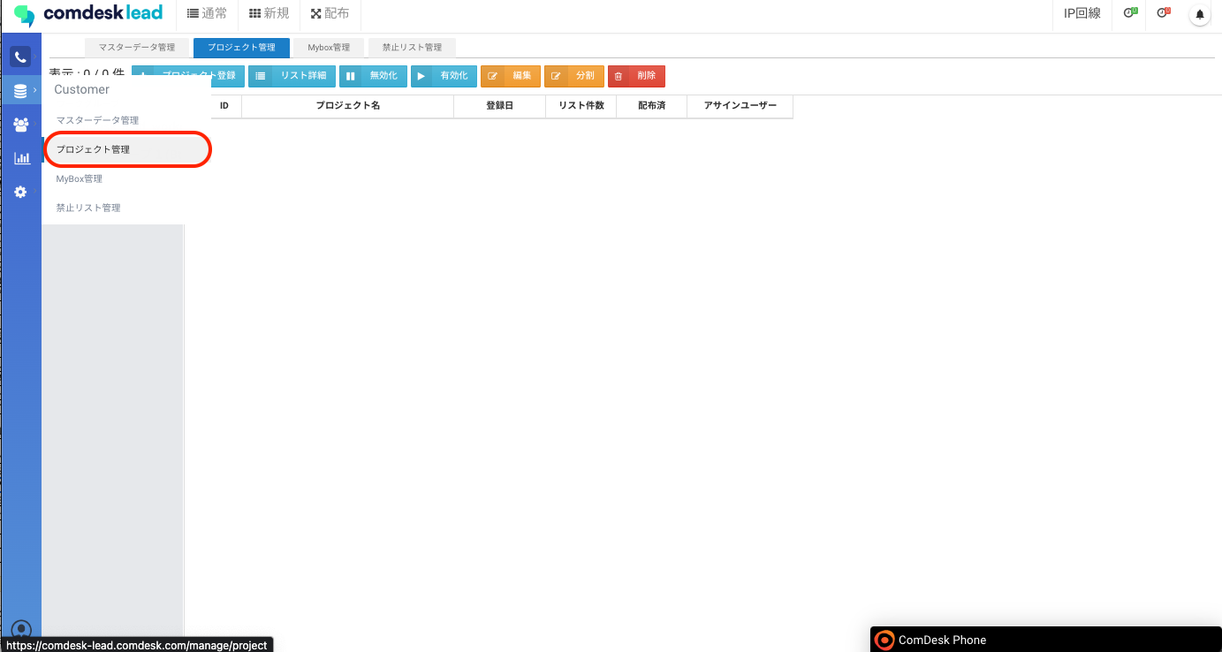Viewport: 1222px width, 652px height.
Task: Click the リスト詳細 button
Action: pos(292,76)
